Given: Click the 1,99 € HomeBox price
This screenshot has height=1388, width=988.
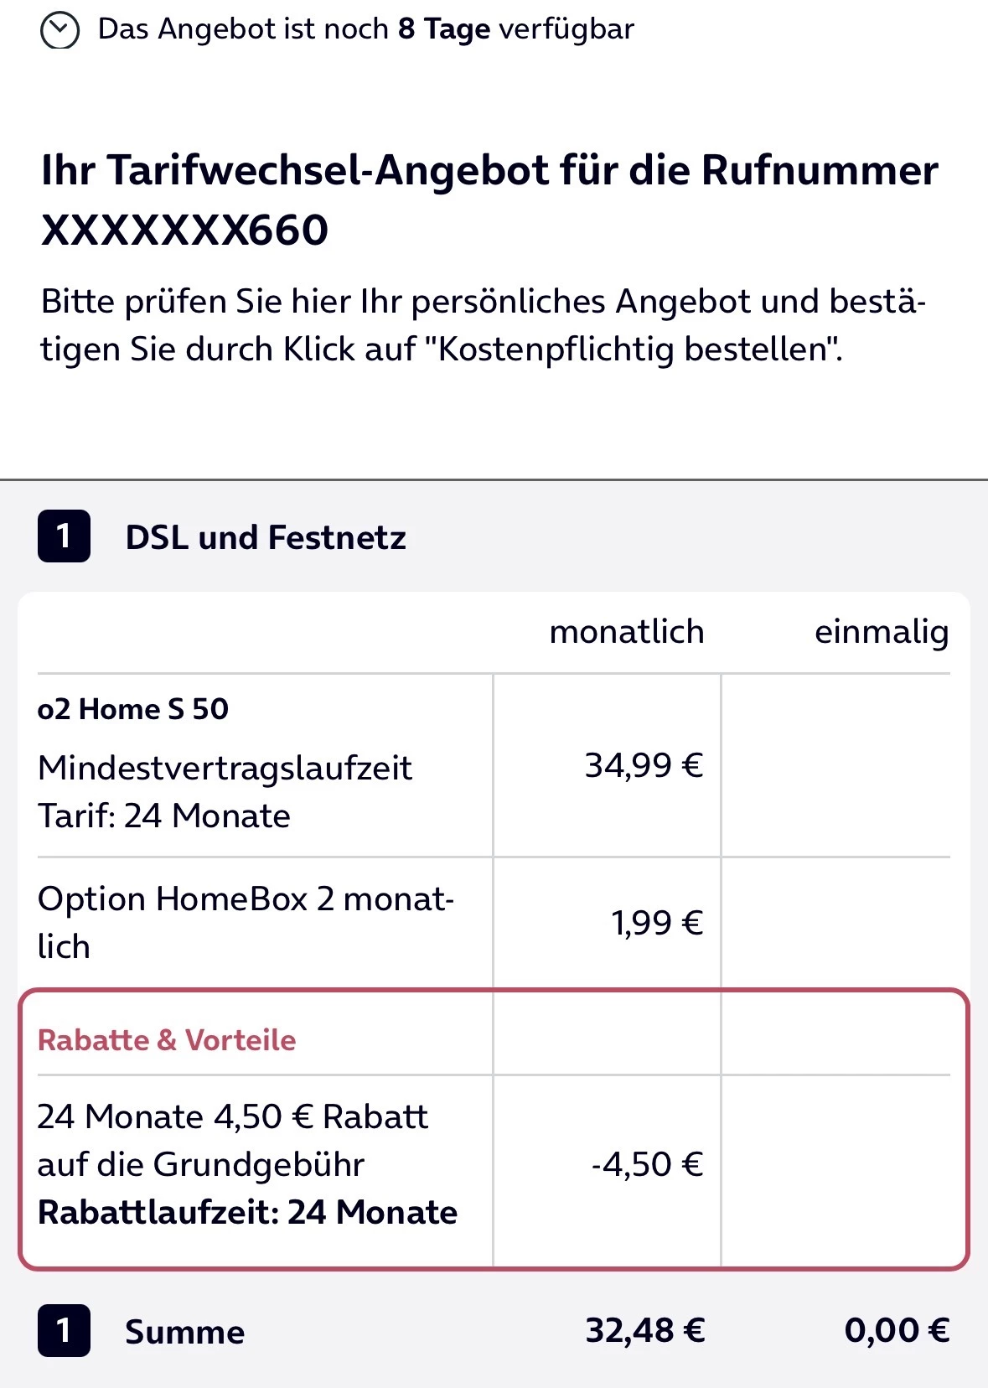Looking at the screenshot, I should (656, 923).
